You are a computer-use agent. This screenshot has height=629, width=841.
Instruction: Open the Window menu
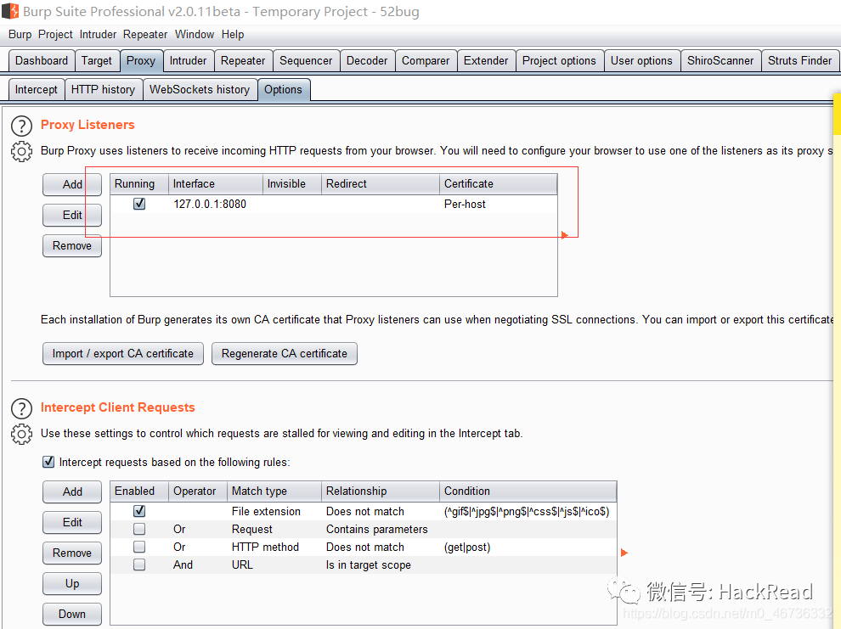point(195,34)
